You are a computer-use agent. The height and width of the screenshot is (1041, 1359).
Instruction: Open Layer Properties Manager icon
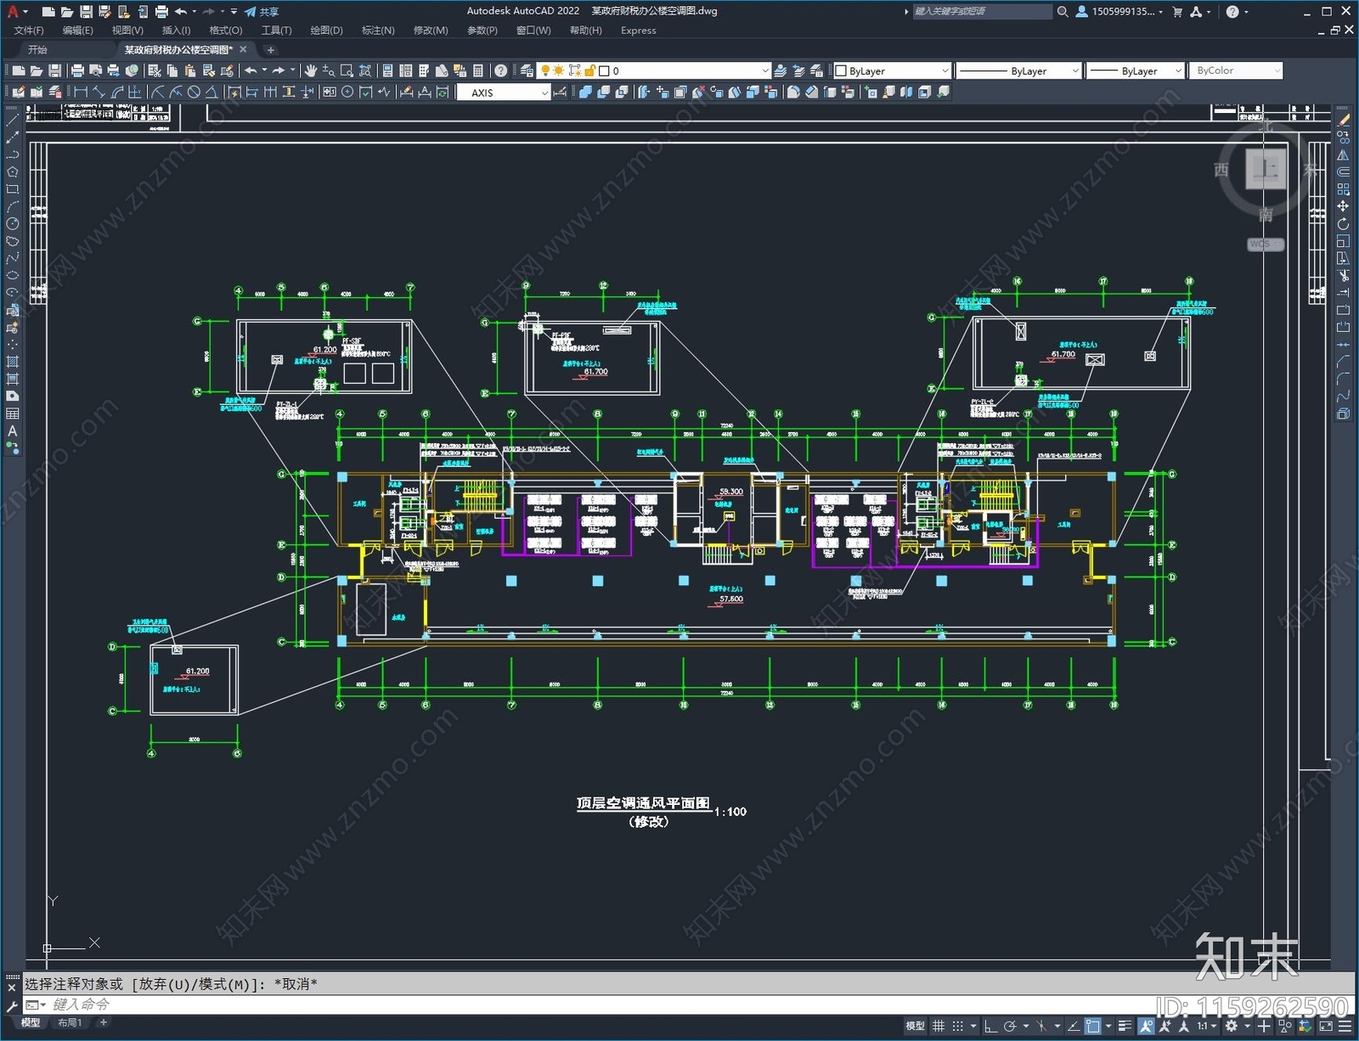tap(527, 70)
